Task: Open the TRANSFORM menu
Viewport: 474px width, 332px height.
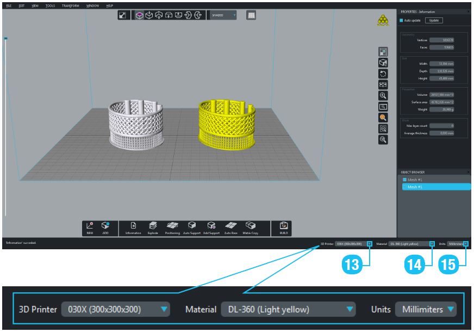Action: click(70, 5)
